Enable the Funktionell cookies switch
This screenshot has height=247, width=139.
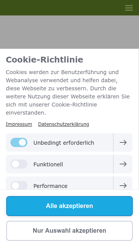click(x=19, y=164)
